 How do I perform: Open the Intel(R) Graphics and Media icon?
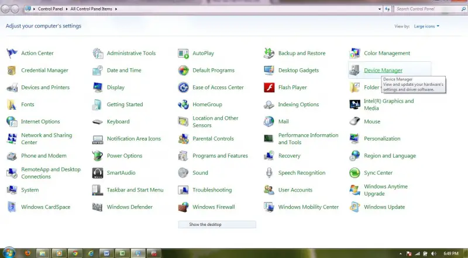(x=355, y=104)
